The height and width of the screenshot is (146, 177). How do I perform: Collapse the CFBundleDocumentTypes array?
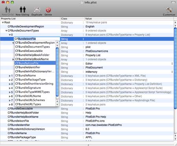pyautogui.click(x=6, y=31)
